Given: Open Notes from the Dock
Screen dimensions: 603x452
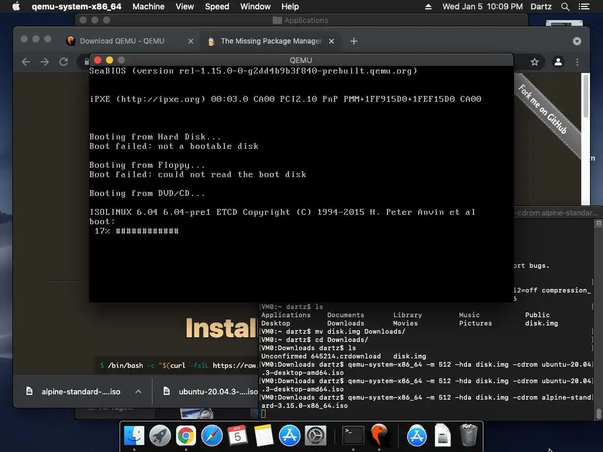Looking at the screenshot, I should coord(263,436).
